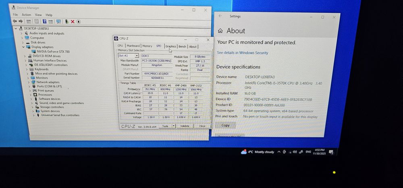Switch to the Memory tab in CPU-Z
The image size is (403, 188).
pyautogui.click(x=147, y=46)
